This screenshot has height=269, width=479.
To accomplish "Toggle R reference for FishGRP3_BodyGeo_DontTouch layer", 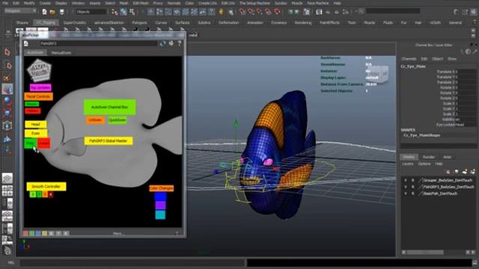I will click(412, 187).
